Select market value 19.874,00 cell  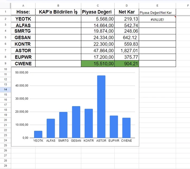tap(98, 31)
